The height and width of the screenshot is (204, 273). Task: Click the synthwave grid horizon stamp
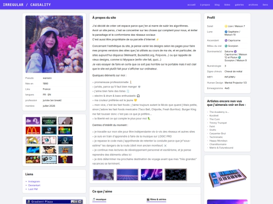click(127, 174)
